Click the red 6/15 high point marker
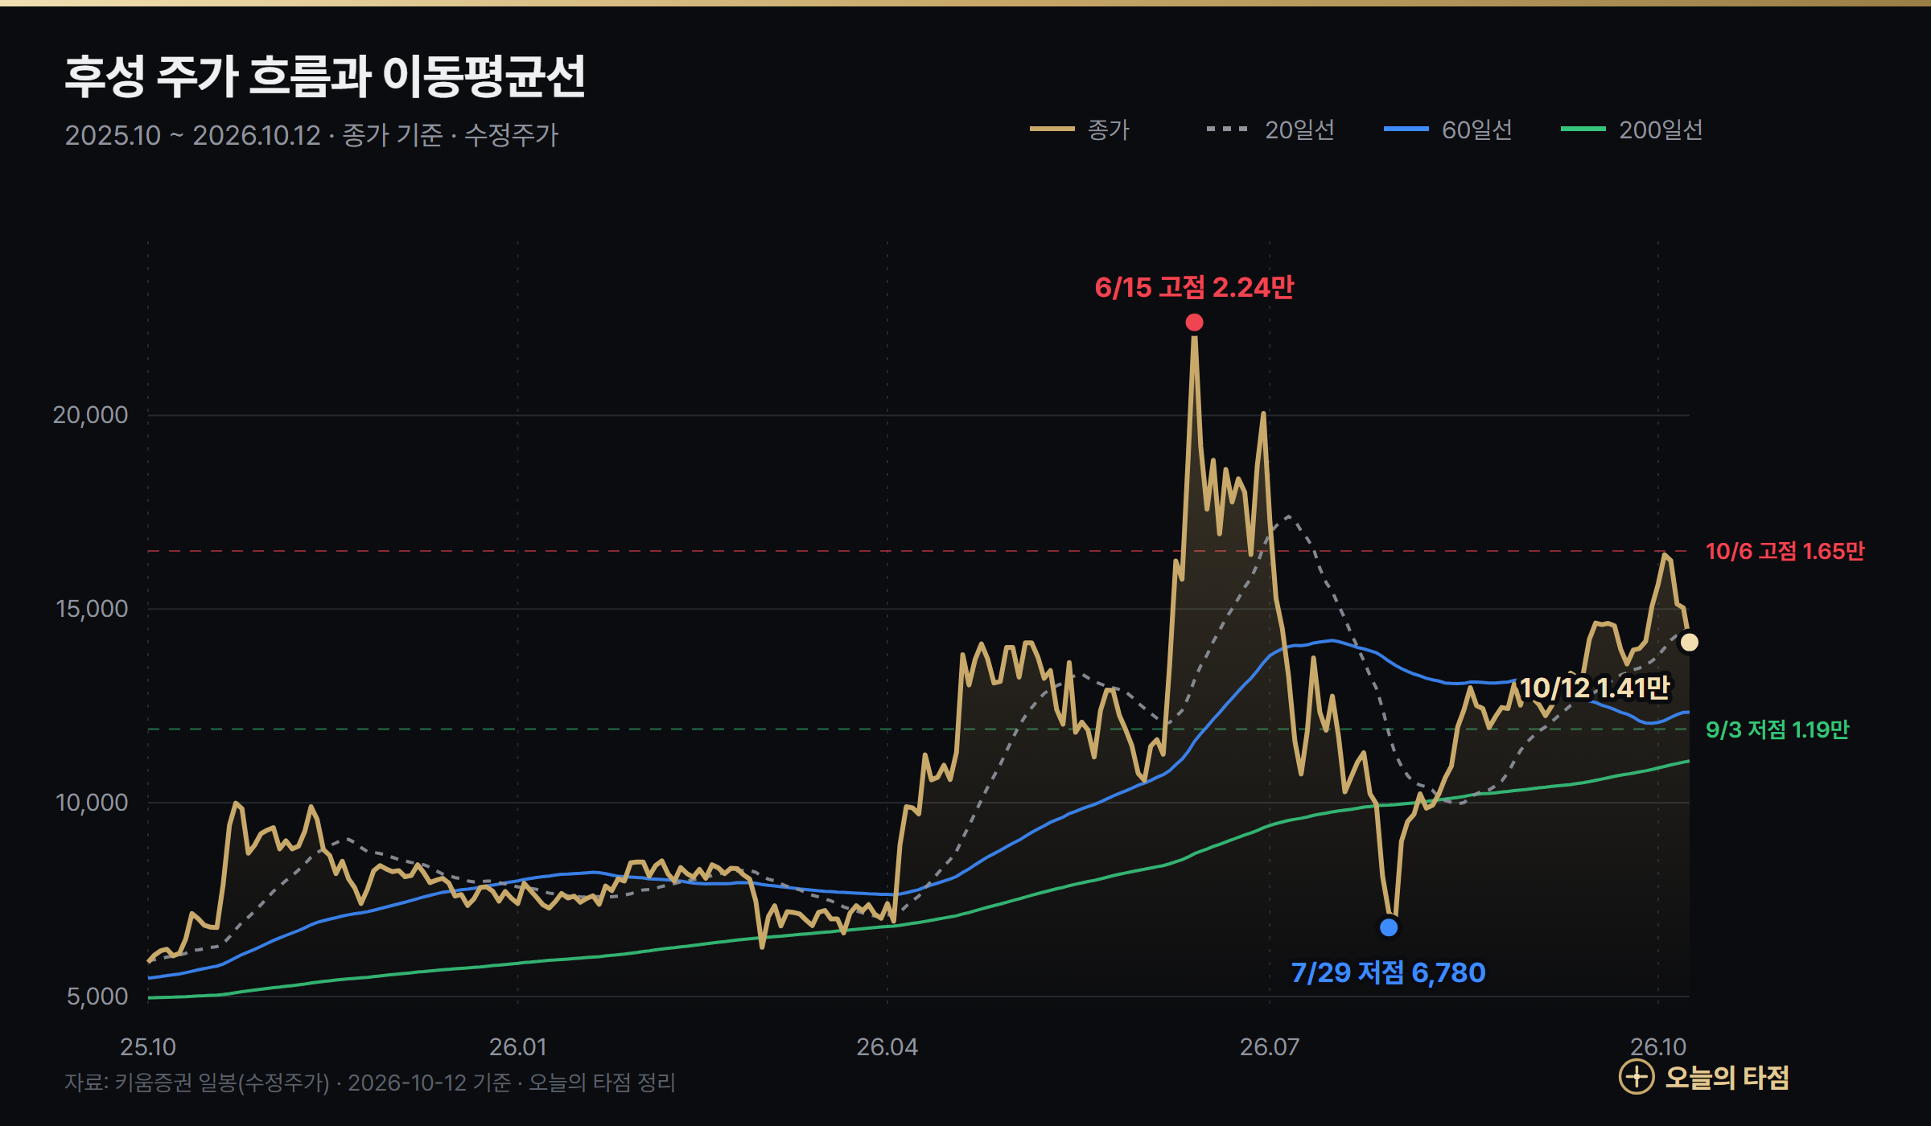This screenshot has width=1931, height=1126. (x=1194, y=323)
